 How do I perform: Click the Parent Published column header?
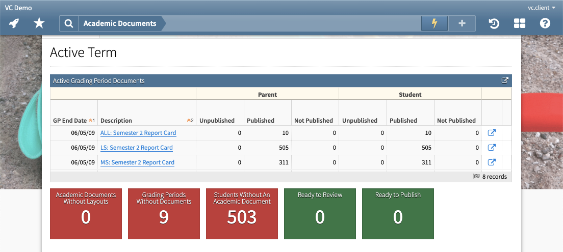point(268,113)
